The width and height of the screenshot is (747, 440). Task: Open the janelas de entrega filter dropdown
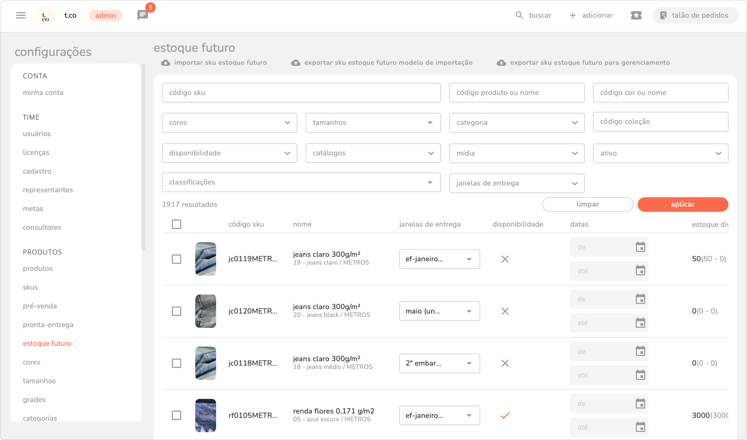coord(516,183)
